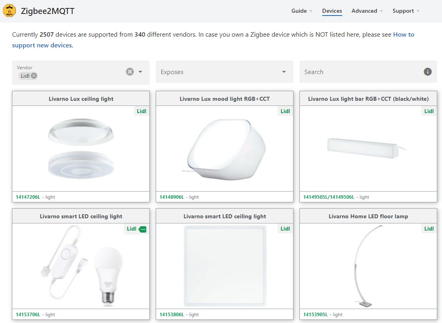Image resolution: width=442 pixels, height=323 pixels.
Task: Click the "Livarno Home LED floor lamp" title
Action: pos(368,216)
